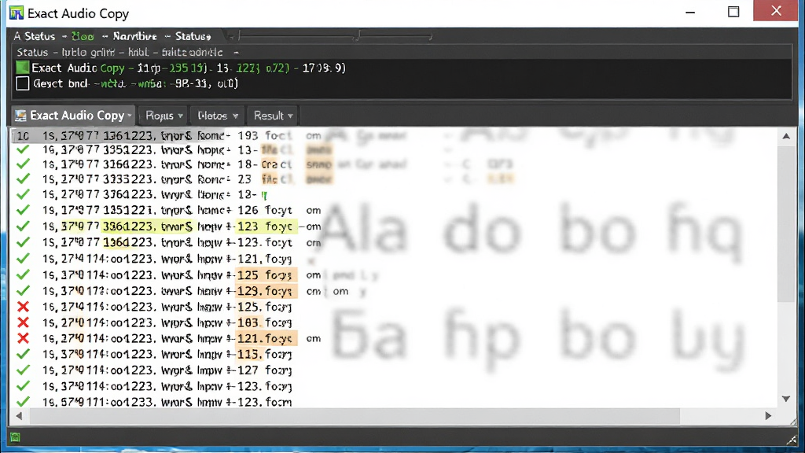
Task: Click the Status line below the menu bar
Action: 127,53
